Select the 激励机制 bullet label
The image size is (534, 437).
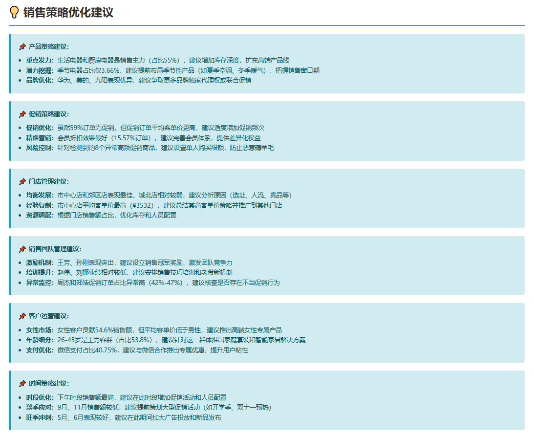click(40, 262)
